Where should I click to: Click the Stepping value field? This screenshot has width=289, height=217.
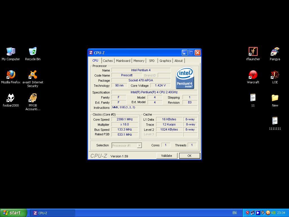[190, 97]
